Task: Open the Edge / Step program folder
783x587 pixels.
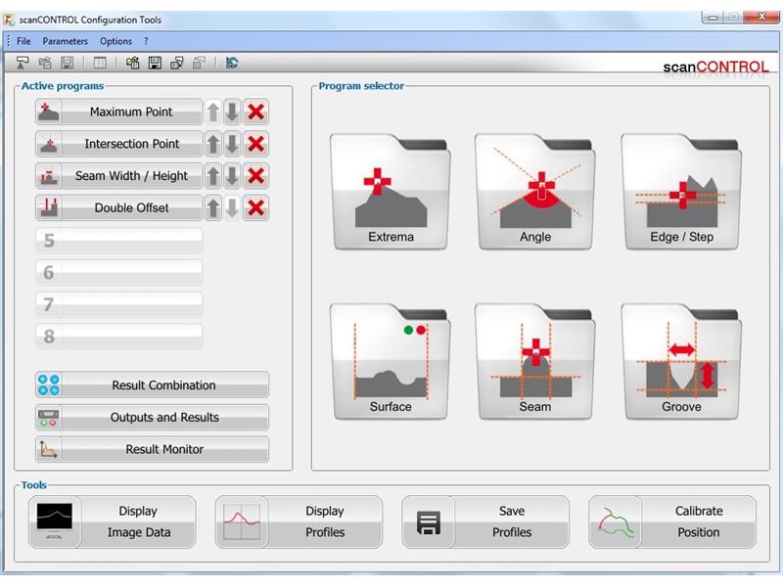Action: click(681, 191)
